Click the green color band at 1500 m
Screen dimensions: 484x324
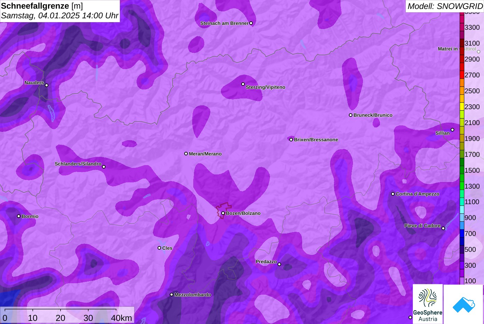462,170
